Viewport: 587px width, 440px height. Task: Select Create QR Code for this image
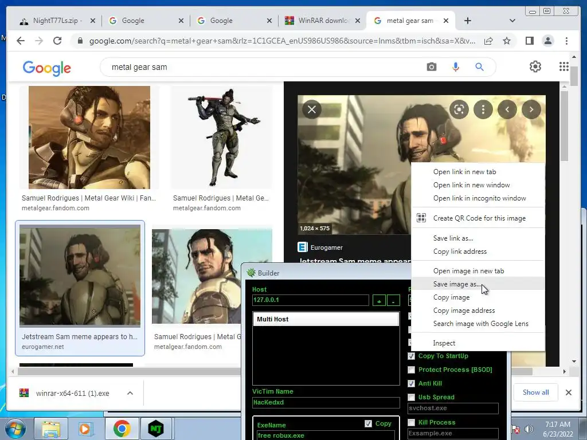click(479, 218)
